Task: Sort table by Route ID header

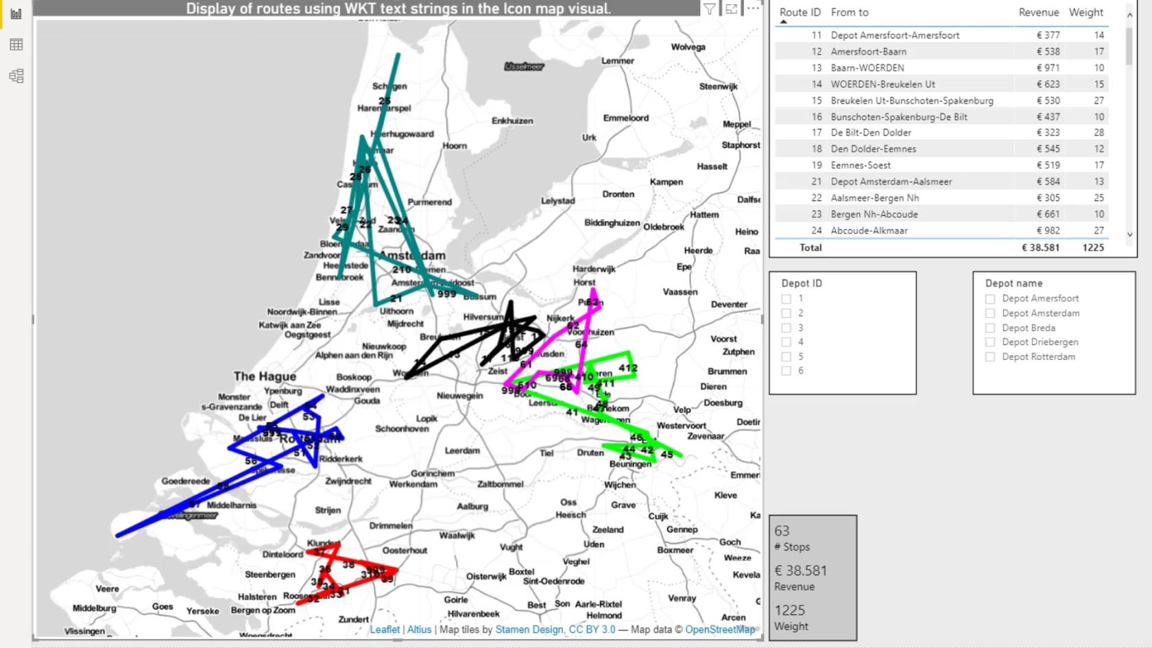Action: (x=800, y=12)
